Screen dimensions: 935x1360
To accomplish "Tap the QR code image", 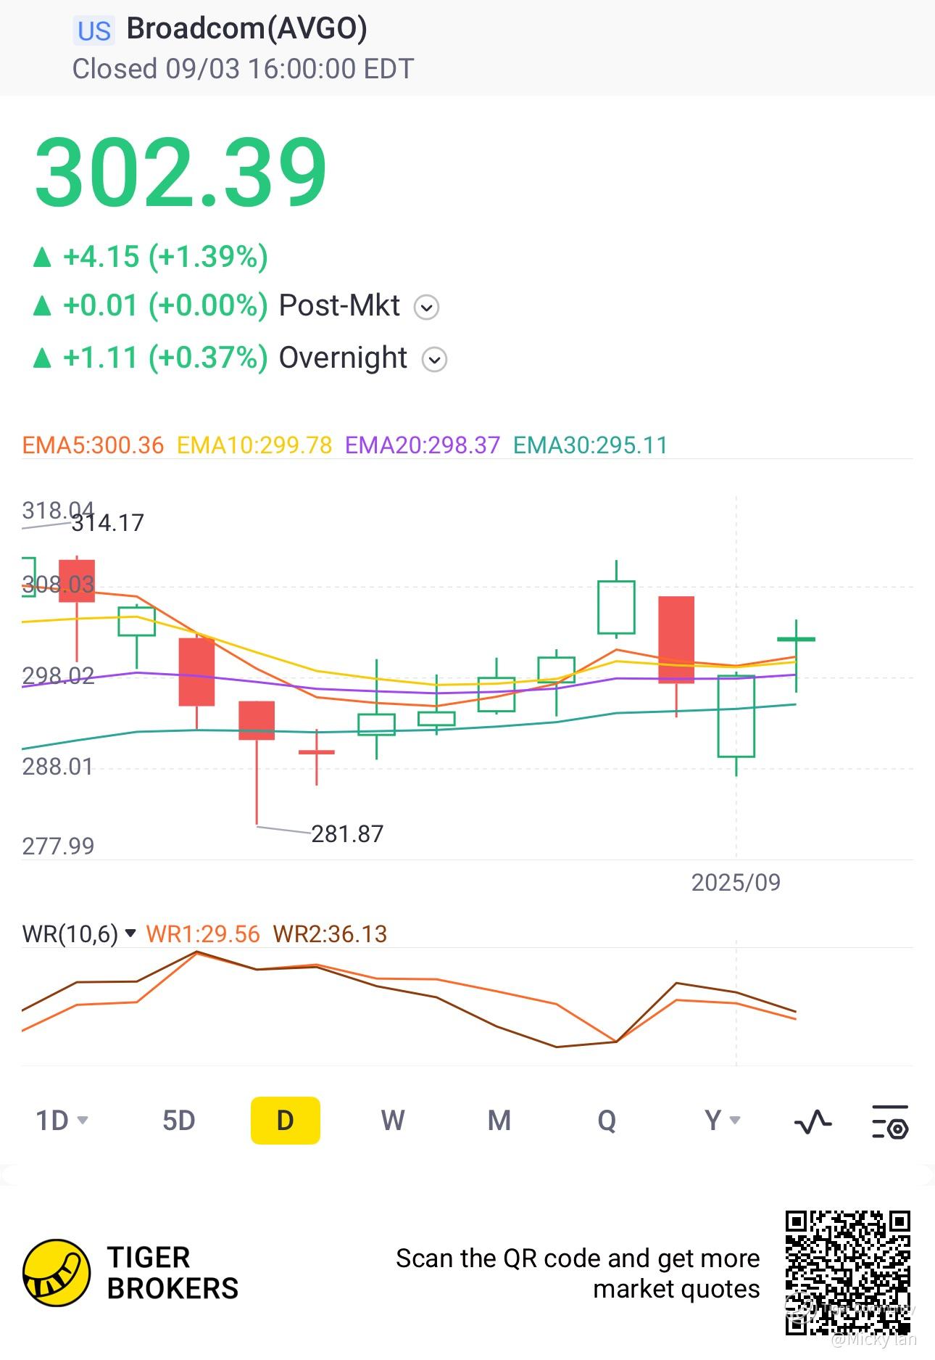I will pyautogui.click(x=848, y=1272).
